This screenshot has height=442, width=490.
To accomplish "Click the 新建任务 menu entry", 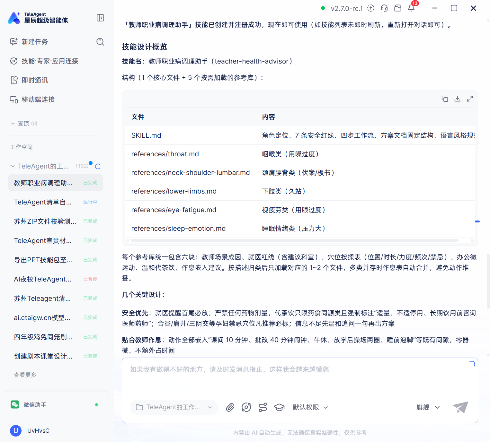I will (x=29, y=42).
